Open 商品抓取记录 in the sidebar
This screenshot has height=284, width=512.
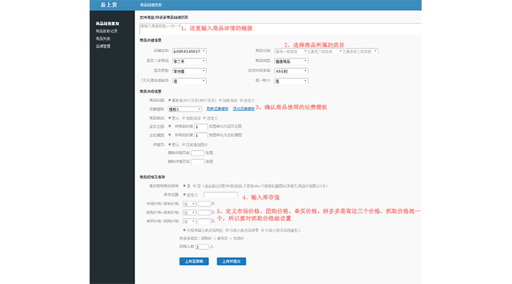point(107,31)
